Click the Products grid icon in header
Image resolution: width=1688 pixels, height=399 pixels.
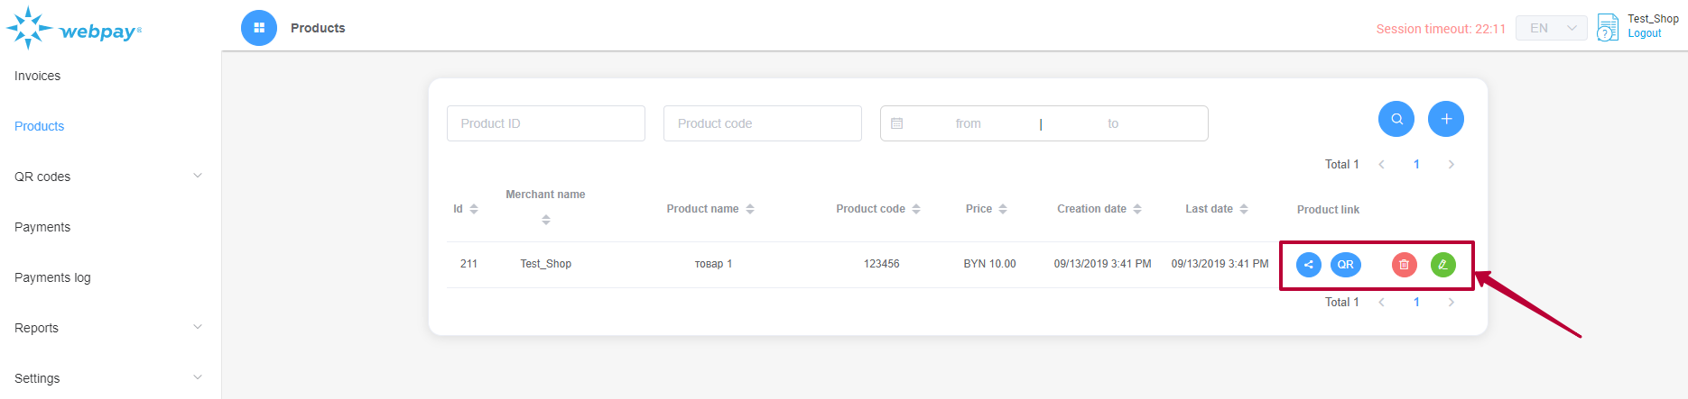coord(259,28)
